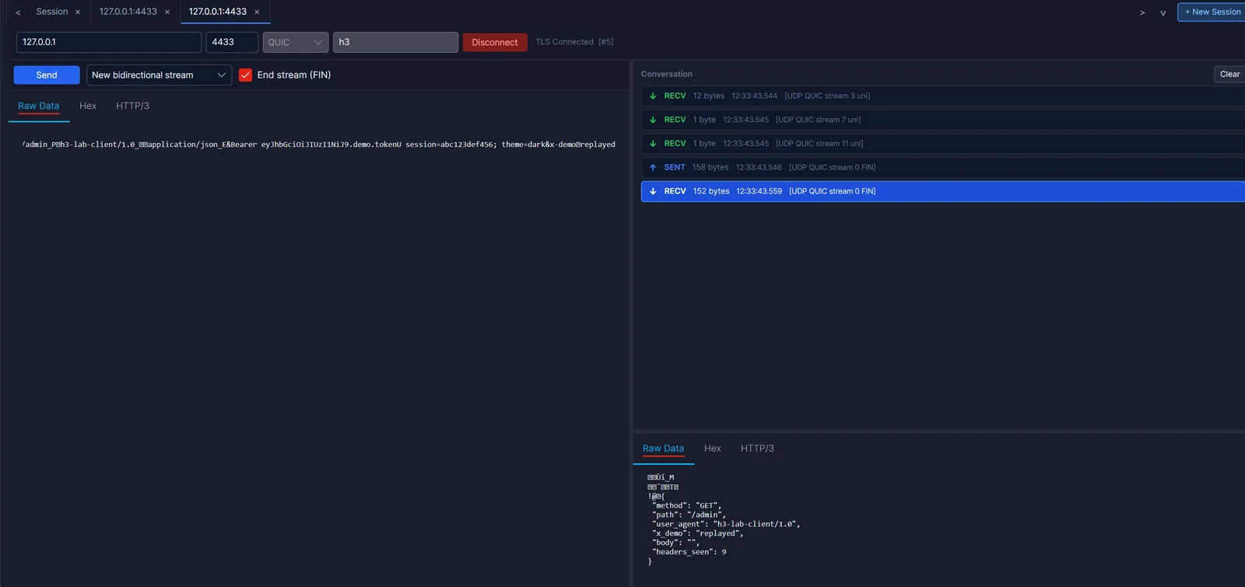Image resolution: width=1245 pixels, height=587 pixels.
Task: Click the RECV 152 bytes arrow icon
Action: [x=653, y=191]
